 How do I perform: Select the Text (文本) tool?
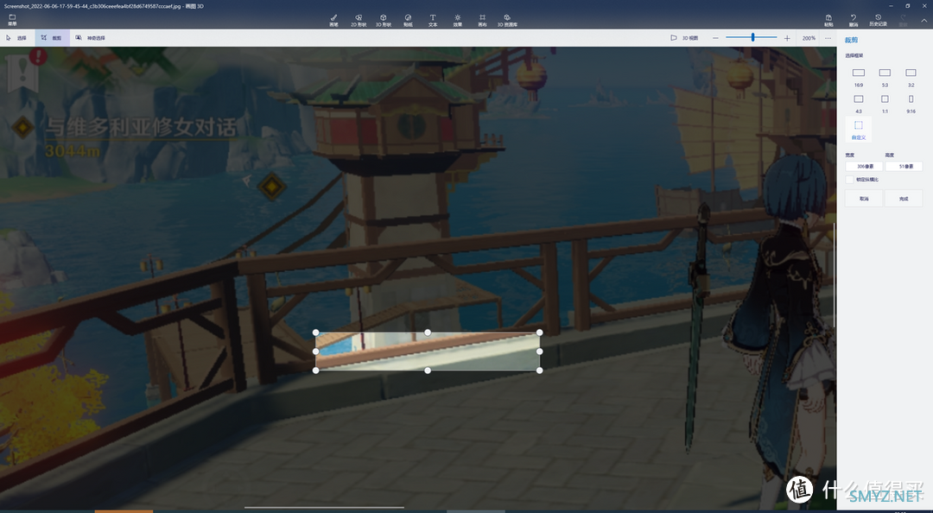(433, 20)
